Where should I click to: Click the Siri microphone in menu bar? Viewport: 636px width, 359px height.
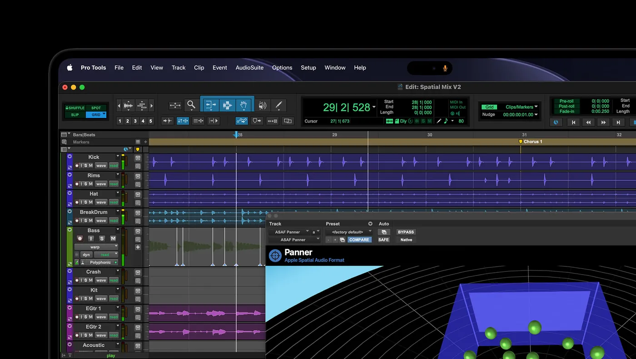[x=445, y=68]
